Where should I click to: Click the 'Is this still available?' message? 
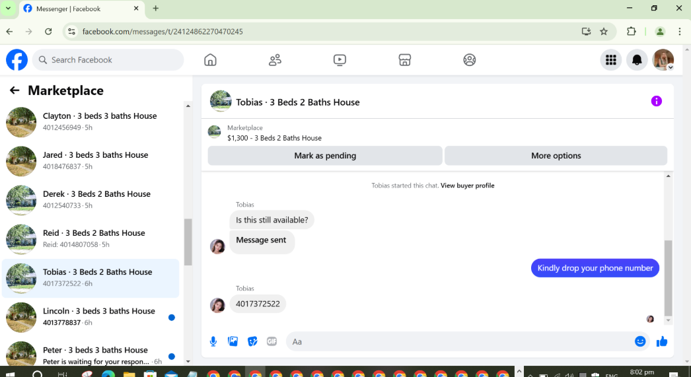coord(272,220)
